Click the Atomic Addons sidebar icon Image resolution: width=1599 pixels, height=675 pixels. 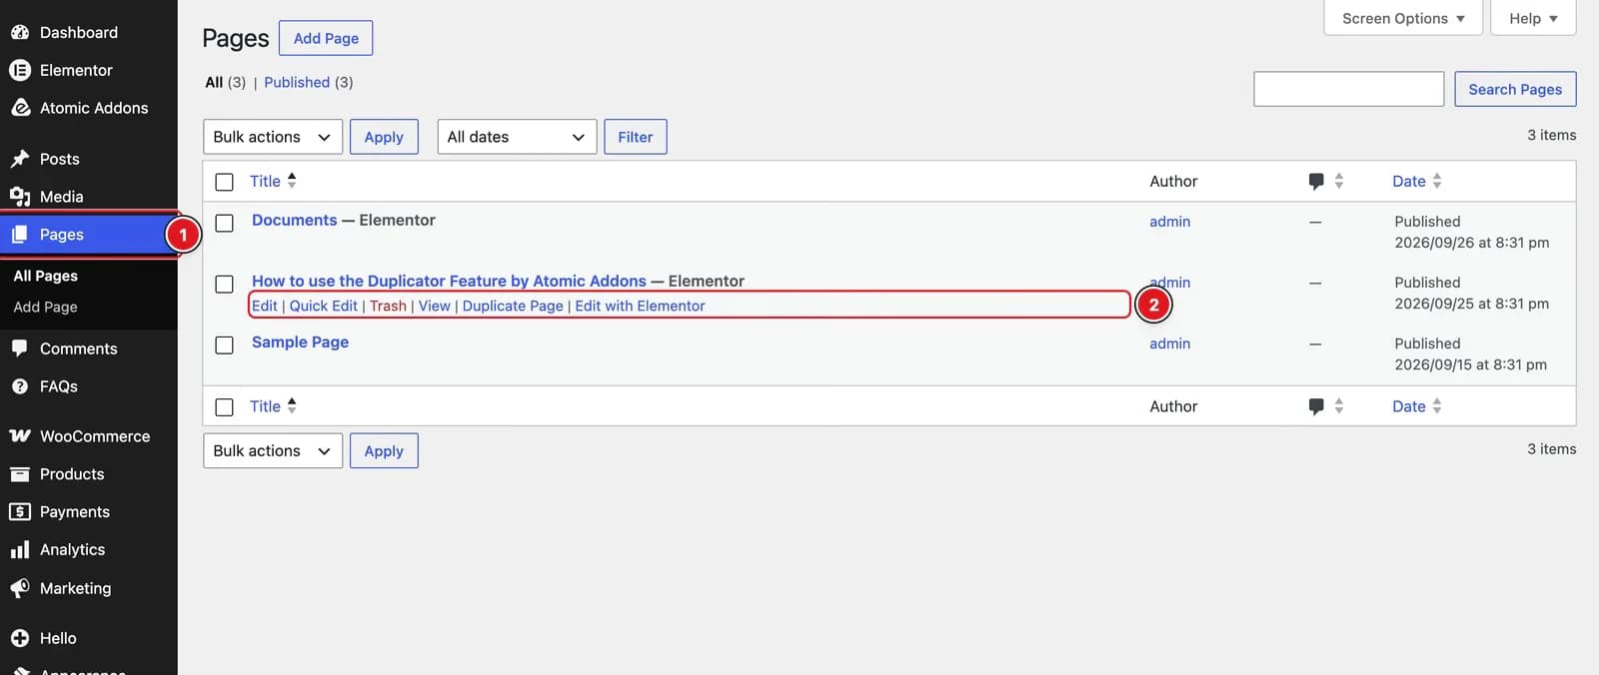coord(19,108)
